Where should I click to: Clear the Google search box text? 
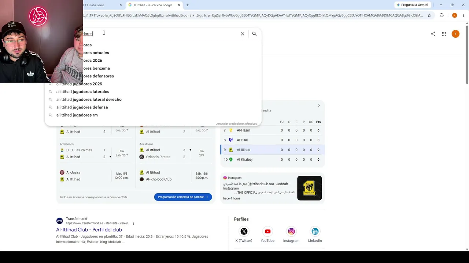(242, 34)
